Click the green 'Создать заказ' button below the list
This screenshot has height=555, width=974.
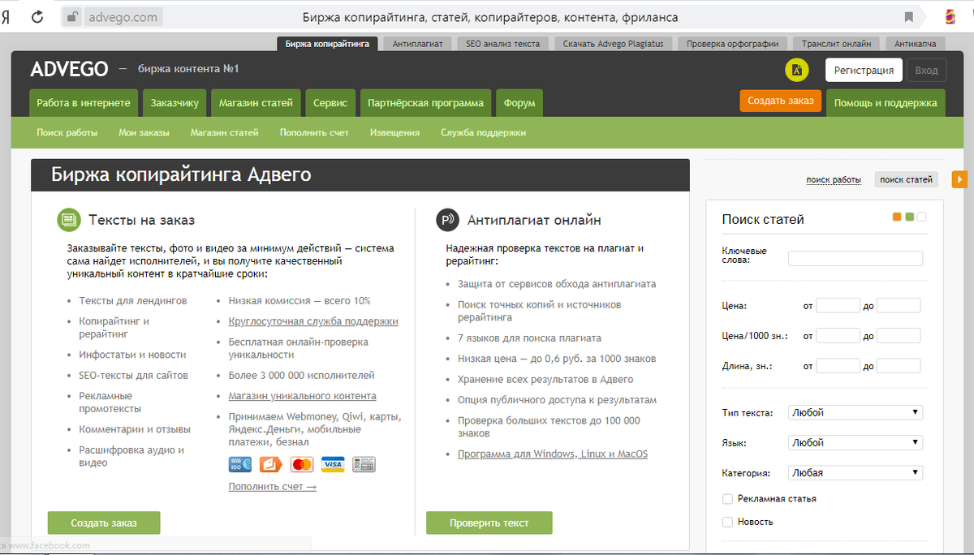(x=104, y=523)
